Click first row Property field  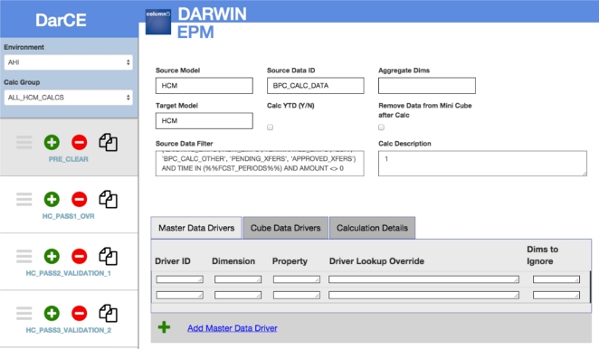click(x=297, y=279)
